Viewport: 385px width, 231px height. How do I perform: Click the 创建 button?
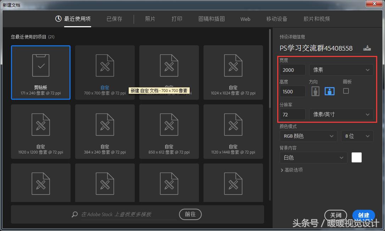pyautogui.click(x=364, y=215)
